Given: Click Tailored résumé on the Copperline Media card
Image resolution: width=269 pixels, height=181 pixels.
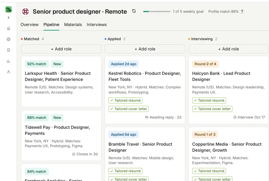Looking at the screenshot, I should click(209, 171).
